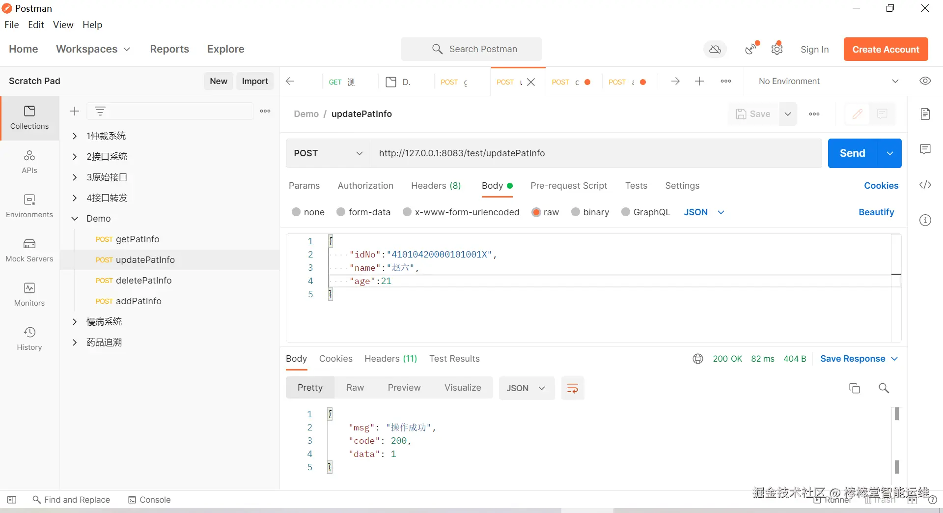Open the Monitors sidebar panel

tap(29, 294)
